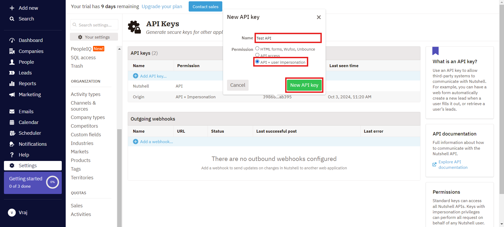Open Products settings

coord(80,160)
